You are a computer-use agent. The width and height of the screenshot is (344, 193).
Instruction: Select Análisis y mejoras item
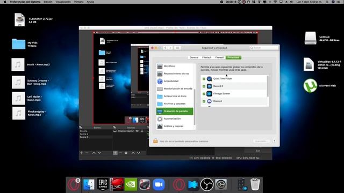pos(175,127)
